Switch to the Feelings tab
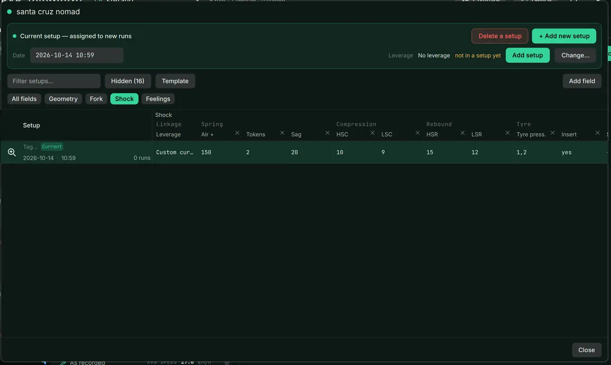Image resolution: width=611 pixels, height=365 pixels. click(158, 99)
